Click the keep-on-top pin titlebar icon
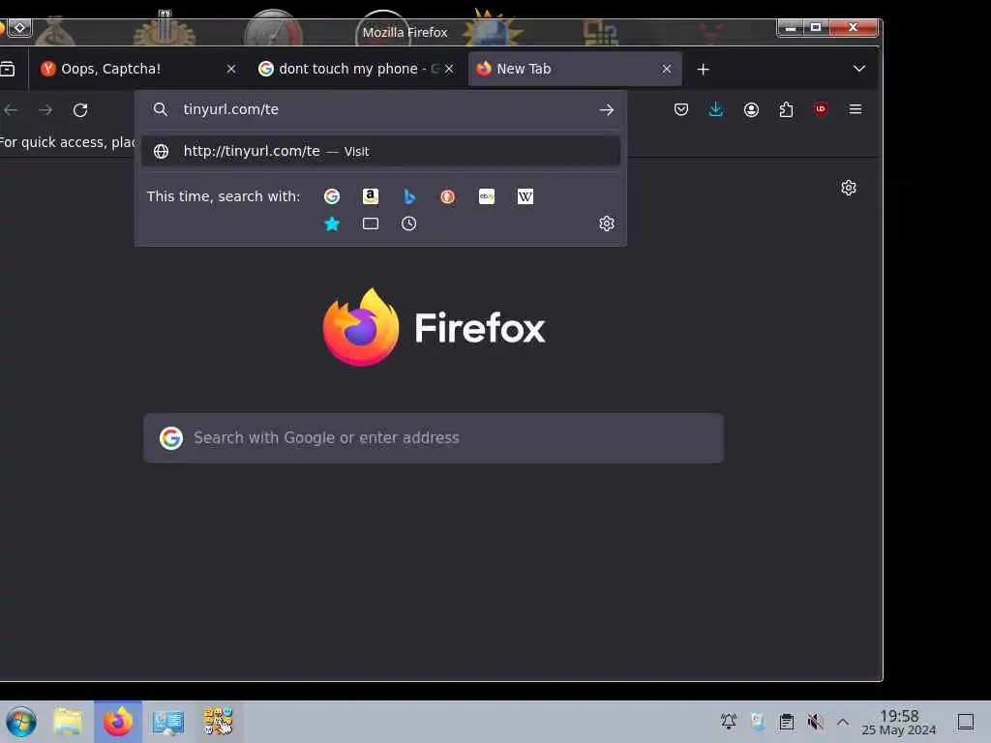This screenshot has width=991, height=743. click(19, 27)
